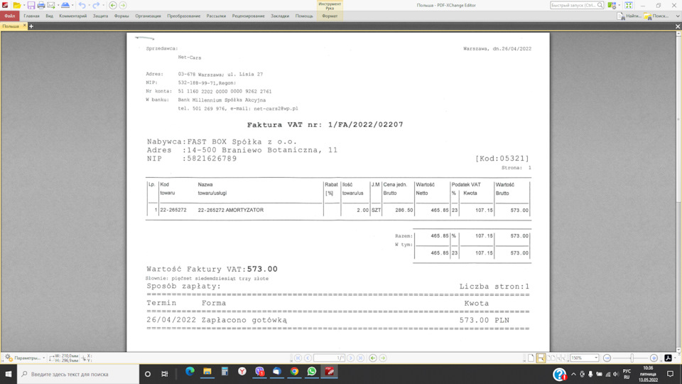
Task: Go to the next page
Action: click(x=350, y=358)
